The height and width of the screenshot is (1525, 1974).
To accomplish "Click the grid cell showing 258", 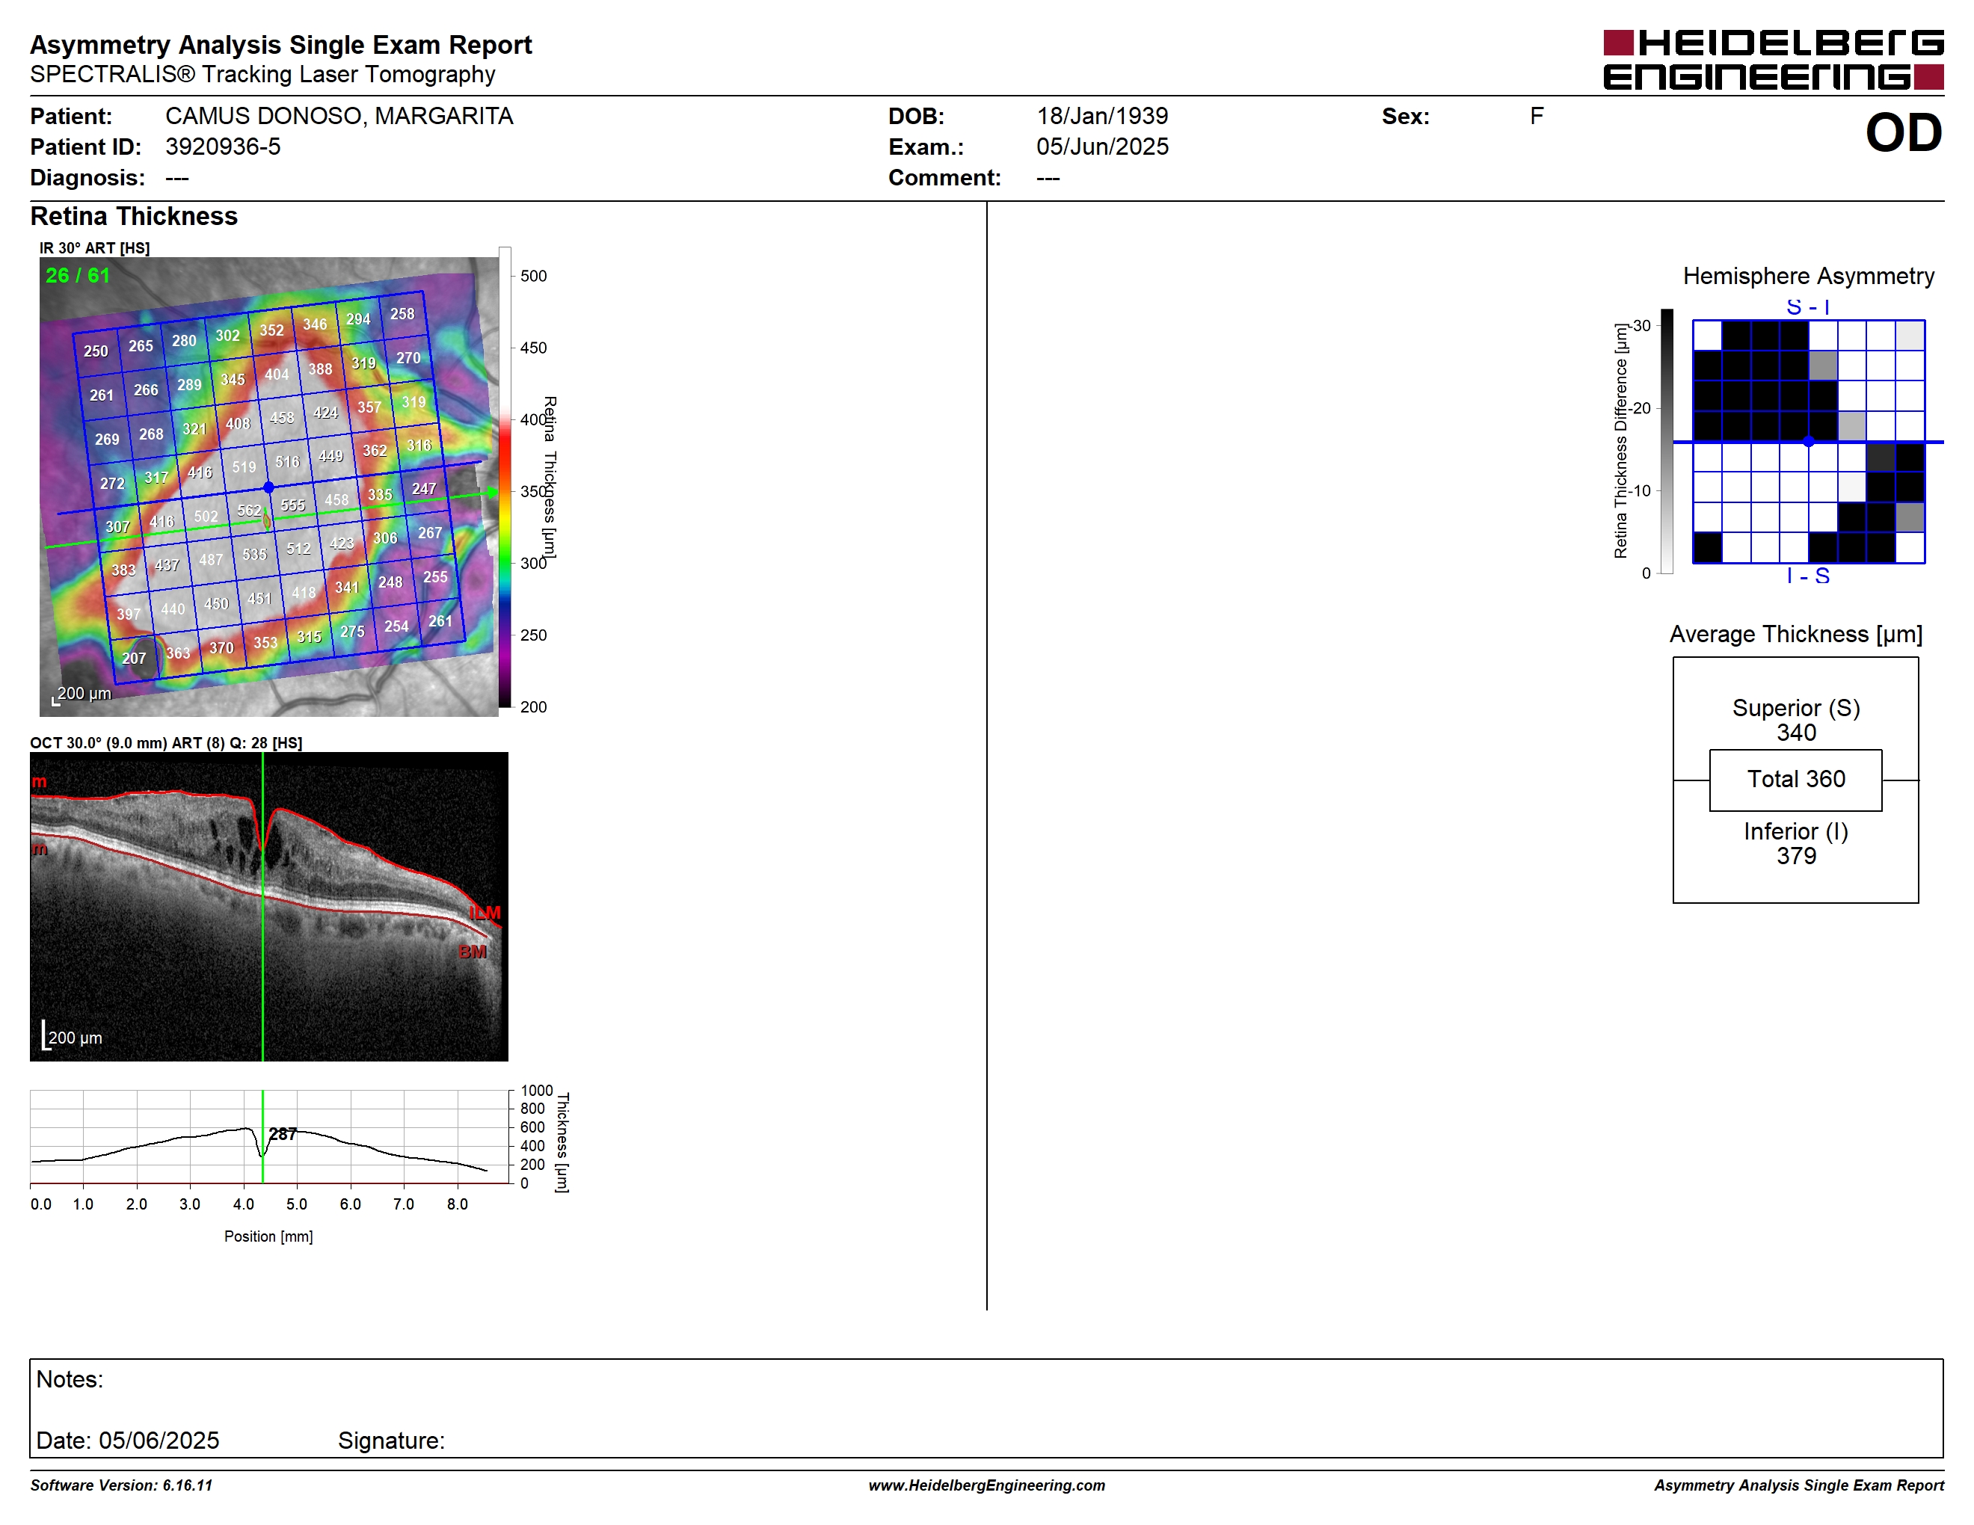I will point(402,315).
